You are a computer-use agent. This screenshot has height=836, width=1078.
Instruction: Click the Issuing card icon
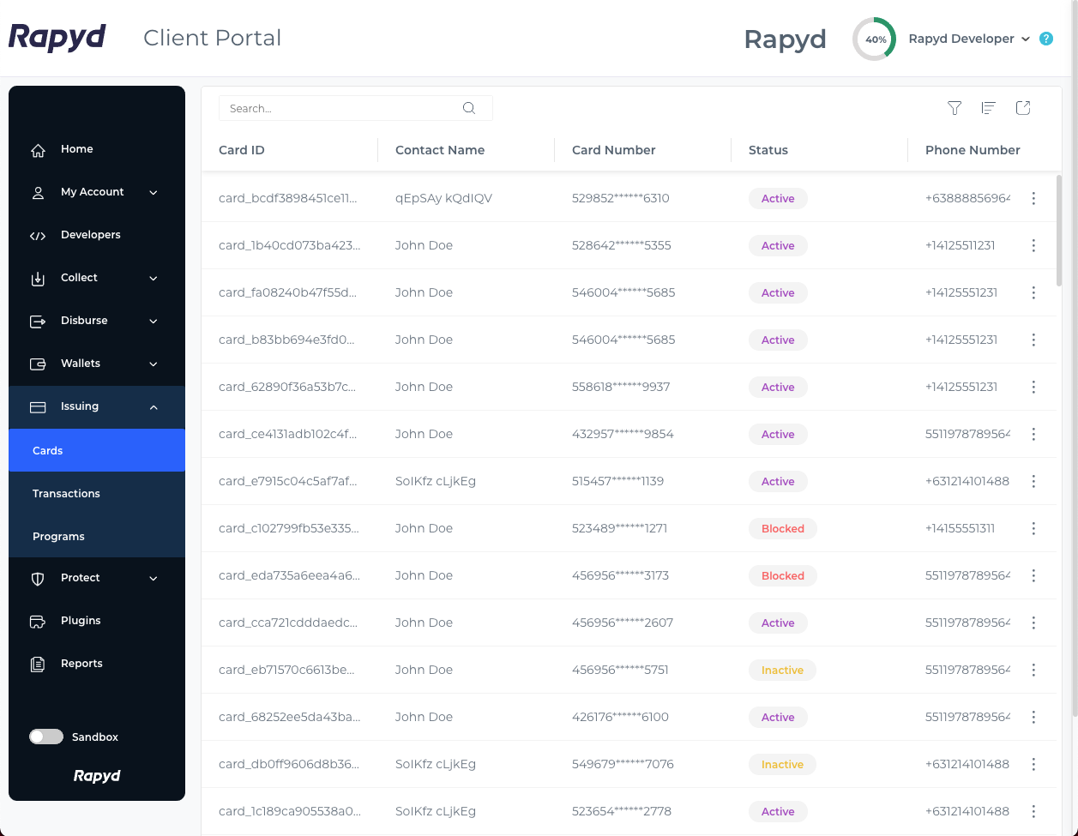[38, 407]
